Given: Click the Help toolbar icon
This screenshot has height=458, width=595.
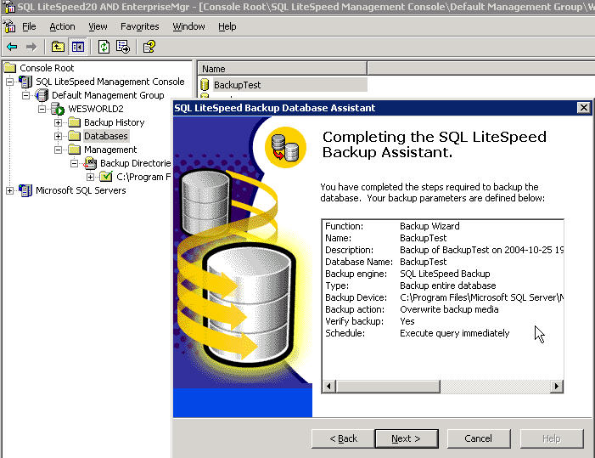Looking at the screenshot, I should coord(149,47).
